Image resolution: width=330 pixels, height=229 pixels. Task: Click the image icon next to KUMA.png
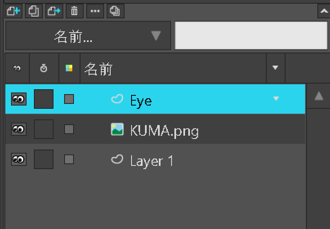[x=117, y=129]
